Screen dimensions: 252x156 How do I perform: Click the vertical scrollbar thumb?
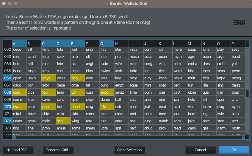247,93
